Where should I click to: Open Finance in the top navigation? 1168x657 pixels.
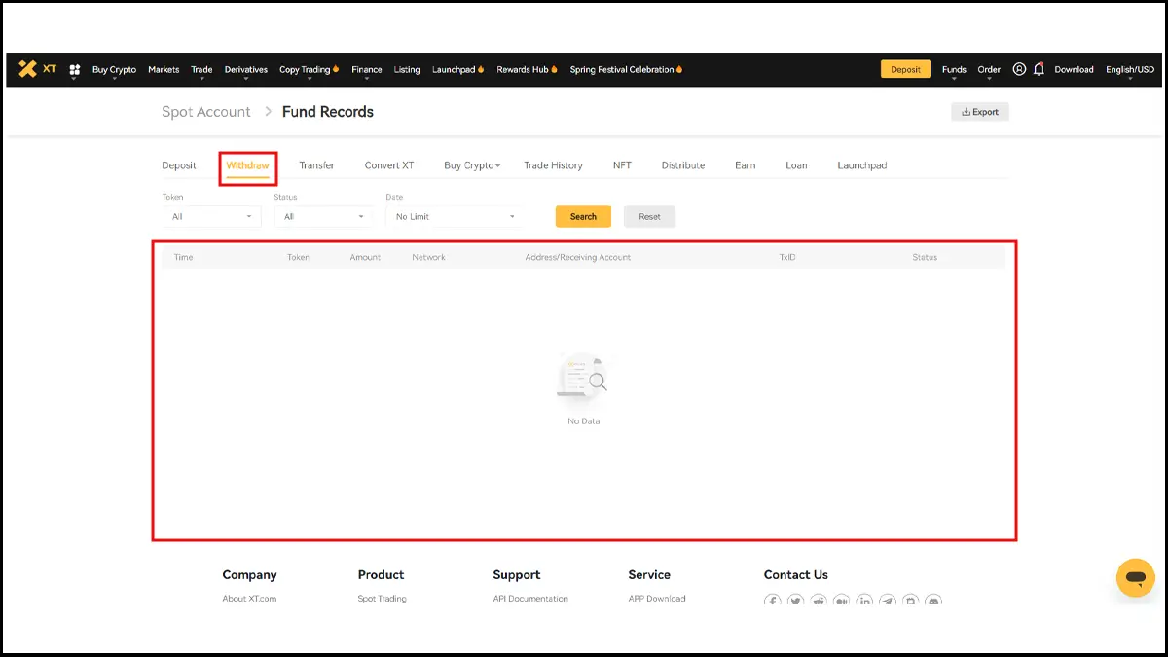(x=367, y=69)
